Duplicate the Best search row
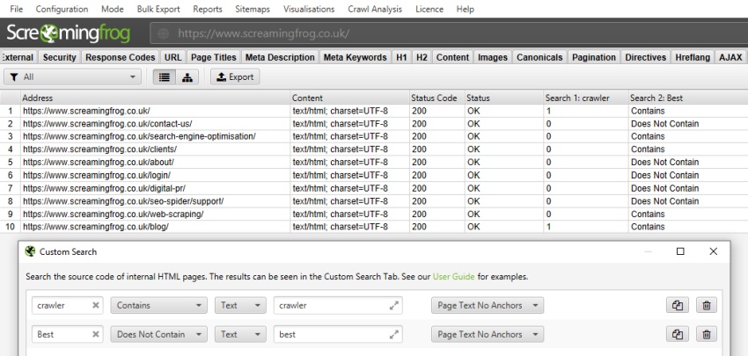Image resolution: width=748 pixels, height=356 pixels. [678, 335]
